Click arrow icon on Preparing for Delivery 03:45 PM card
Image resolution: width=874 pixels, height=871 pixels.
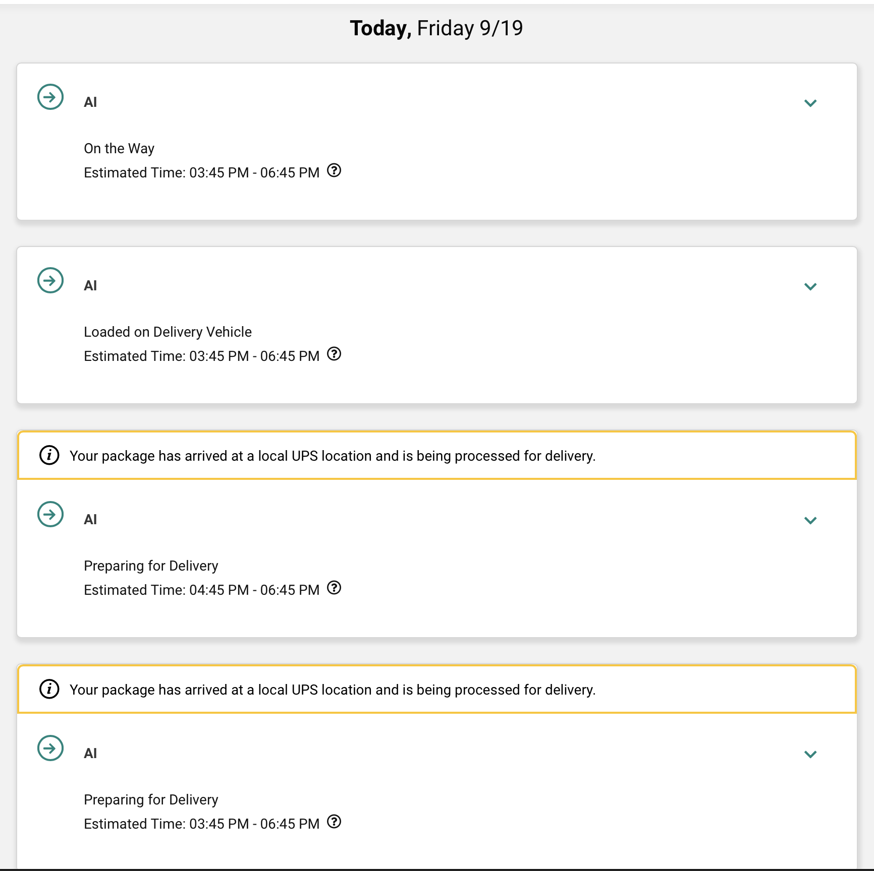[50, 748]
